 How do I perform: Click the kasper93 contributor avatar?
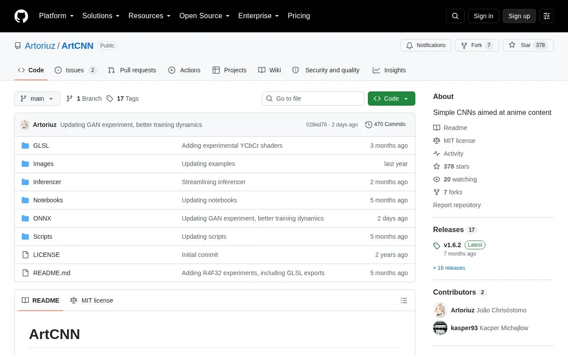pos(440,328)
